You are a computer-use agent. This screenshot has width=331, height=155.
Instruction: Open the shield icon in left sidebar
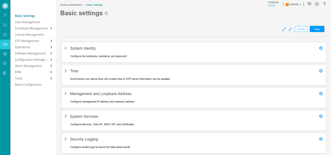tap(5, 63)
